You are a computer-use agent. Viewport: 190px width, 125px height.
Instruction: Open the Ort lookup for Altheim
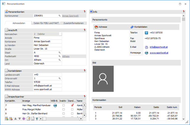click(x=59, y=60)
